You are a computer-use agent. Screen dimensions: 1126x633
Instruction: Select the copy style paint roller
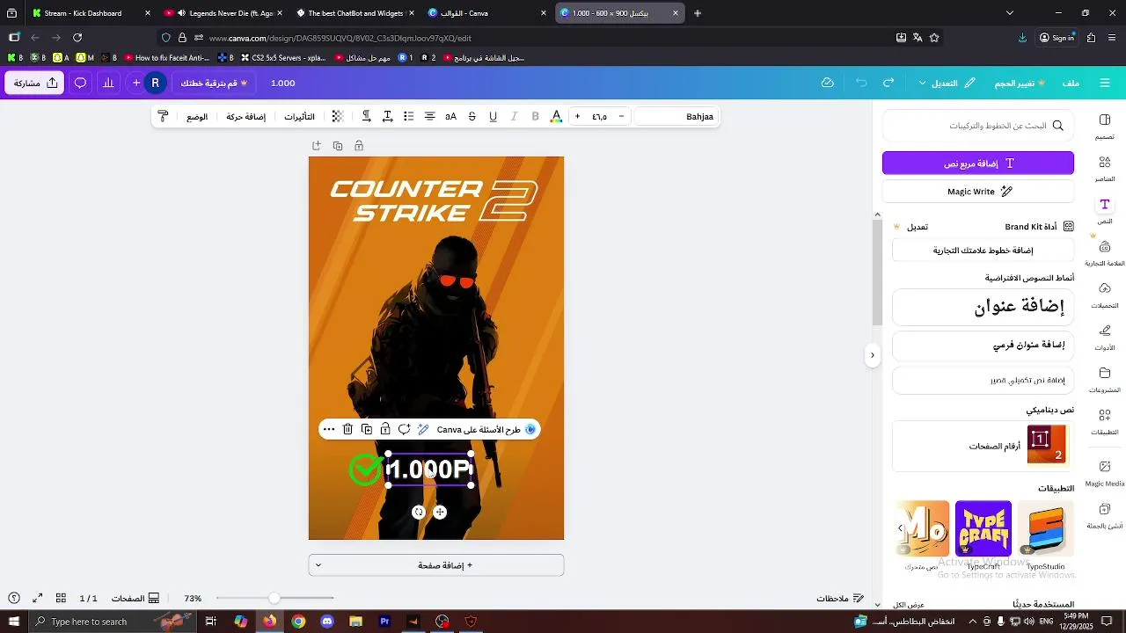(x=163, y=117)
